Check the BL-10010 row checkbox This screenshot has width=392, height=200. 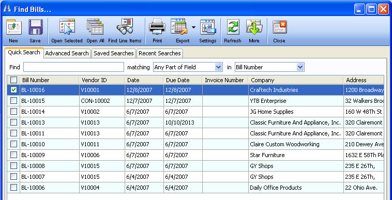[14, 144]
